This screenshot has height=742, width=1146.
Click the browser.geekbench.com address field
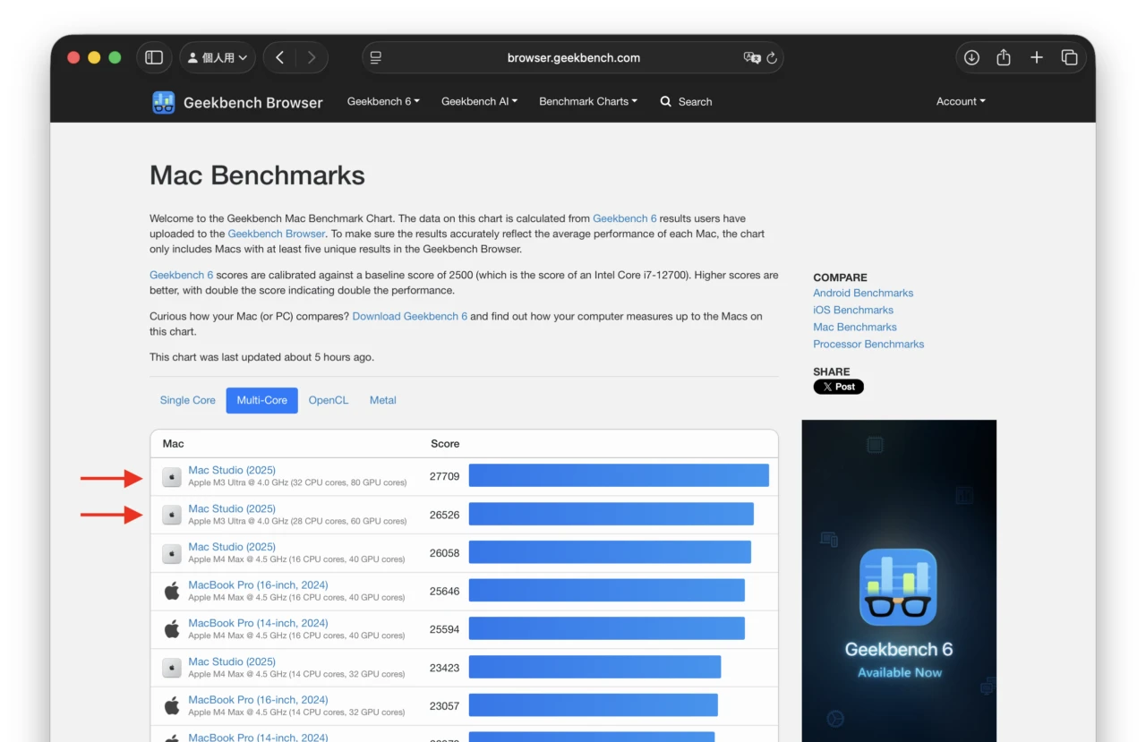tap(573, 58)
